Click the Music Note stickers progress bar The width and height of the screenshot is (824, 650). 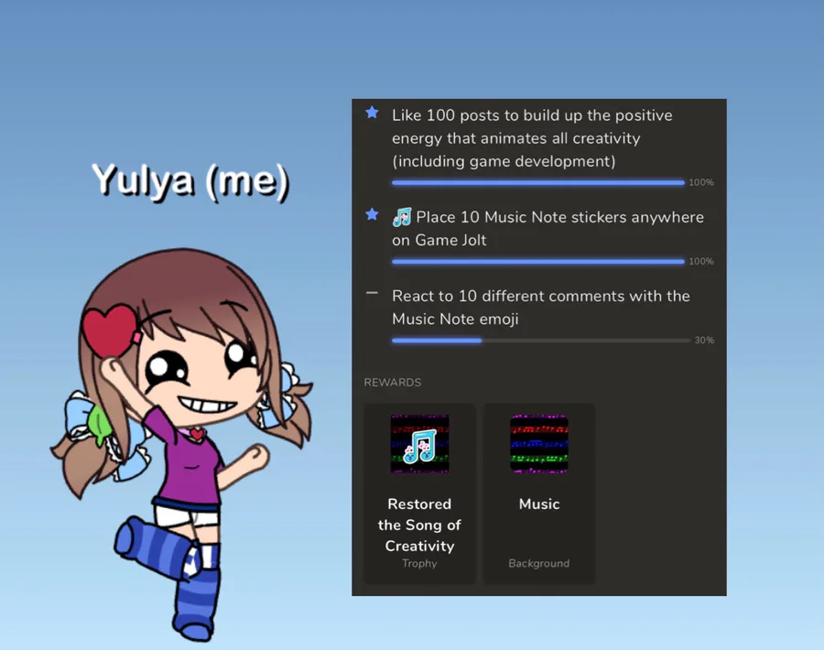(538, 262)
